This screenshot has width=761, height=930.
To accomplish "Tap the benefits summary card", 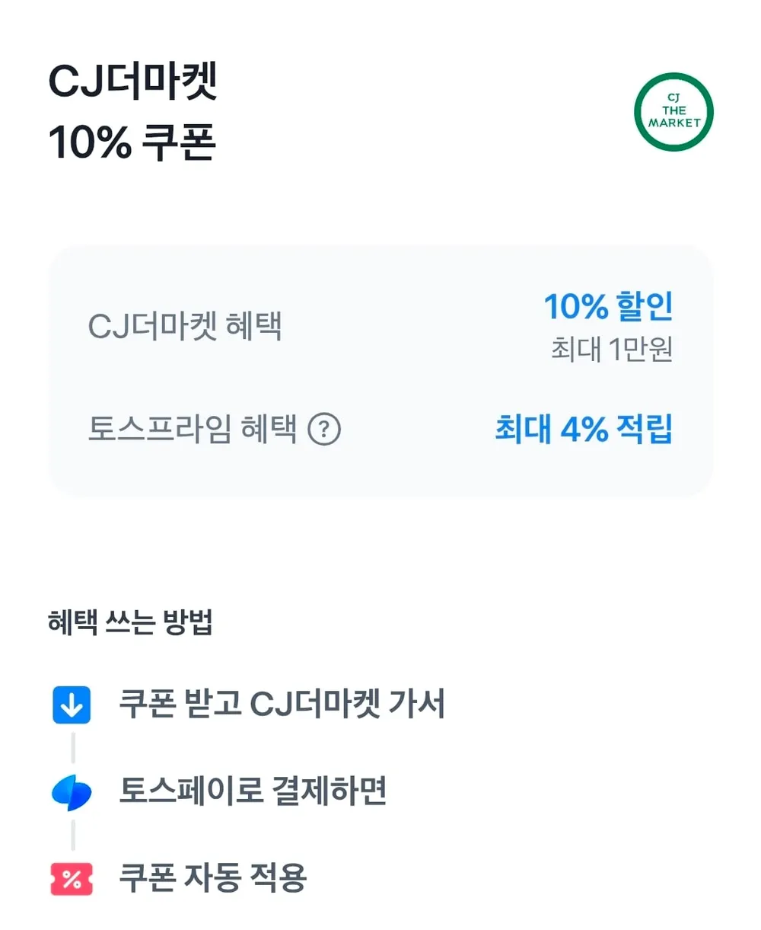I will pos(381,371).
